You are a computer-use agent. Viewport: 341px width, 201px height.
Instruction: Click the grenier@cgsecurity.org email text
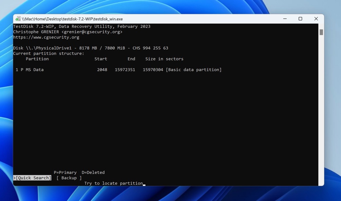92,32
